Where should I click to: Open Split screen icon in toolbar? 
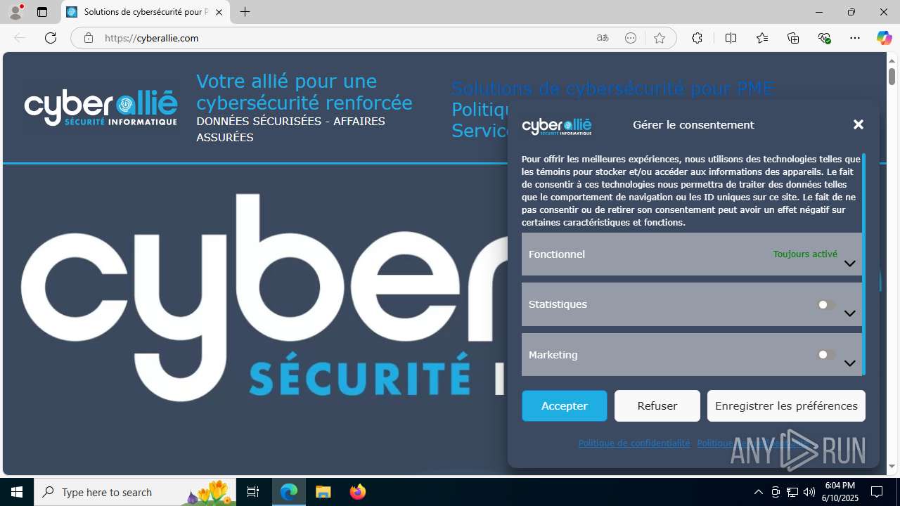731,38
